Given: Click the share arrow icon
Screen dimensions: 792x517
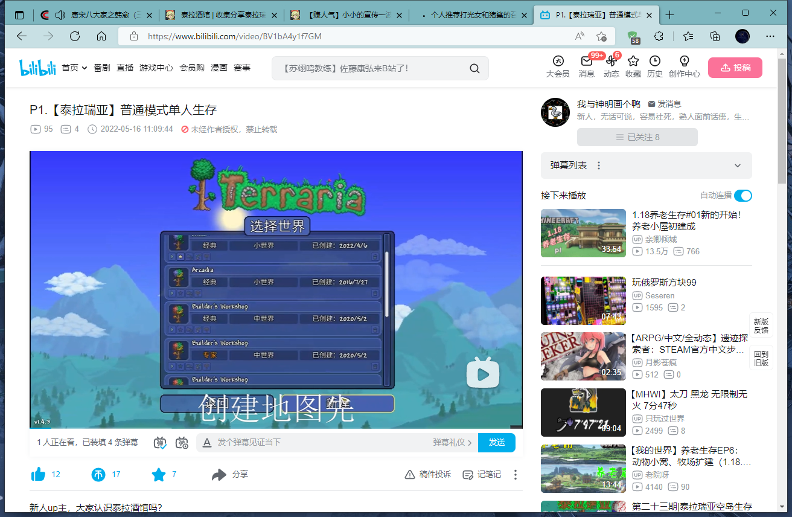Looking at the screenshot, I should click(x=219, y=475).
